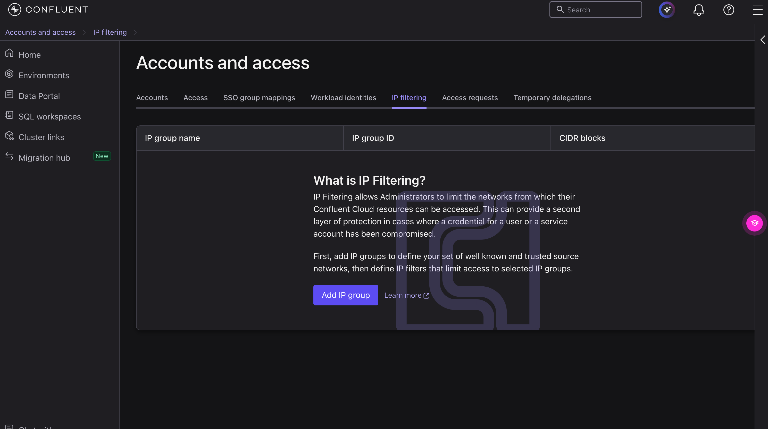Click the IP filtering breadcrumb link
This screenshot has width=768, height=429.
[x=110, y=32]
